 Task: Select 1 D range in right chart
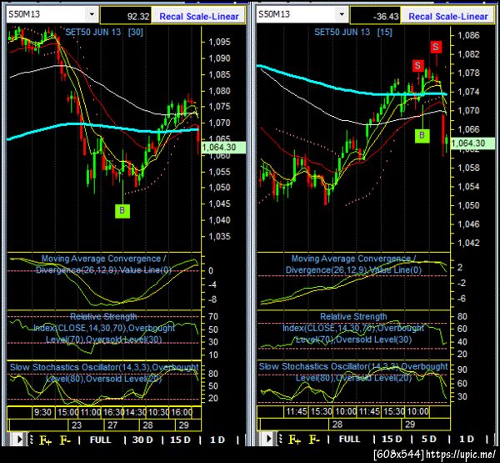click(x=467, y=440)
